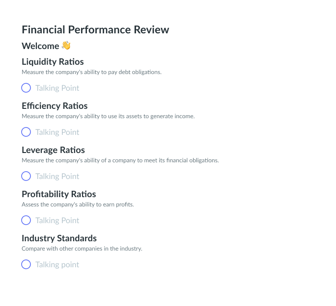Check the circle under Leverage Ratios
Image resolution: width=336 pixels, height=306 pixels.
pyautogui.click(x=26, y=176)
